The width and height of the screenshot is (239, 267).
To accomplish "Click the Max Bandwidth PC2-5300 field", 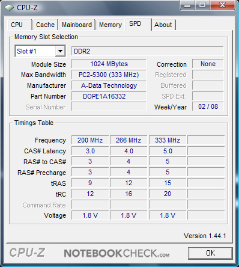I will (x=109, y=75).
